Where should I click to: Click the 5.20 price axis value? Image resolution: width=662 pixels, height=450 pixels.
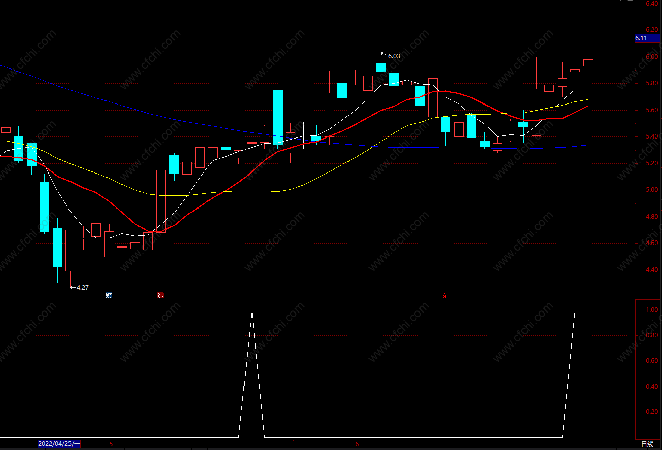coord(652,163)
